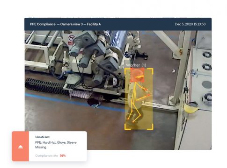Click the alarm icon in orange alert panel
This screenshot has width=227, height=168.
21,147
